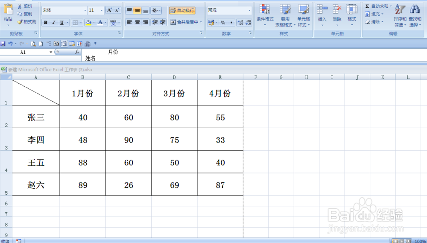Toggle bottom vertical alignment
Screen dimensions: 427x243
[x=146, y=10]
